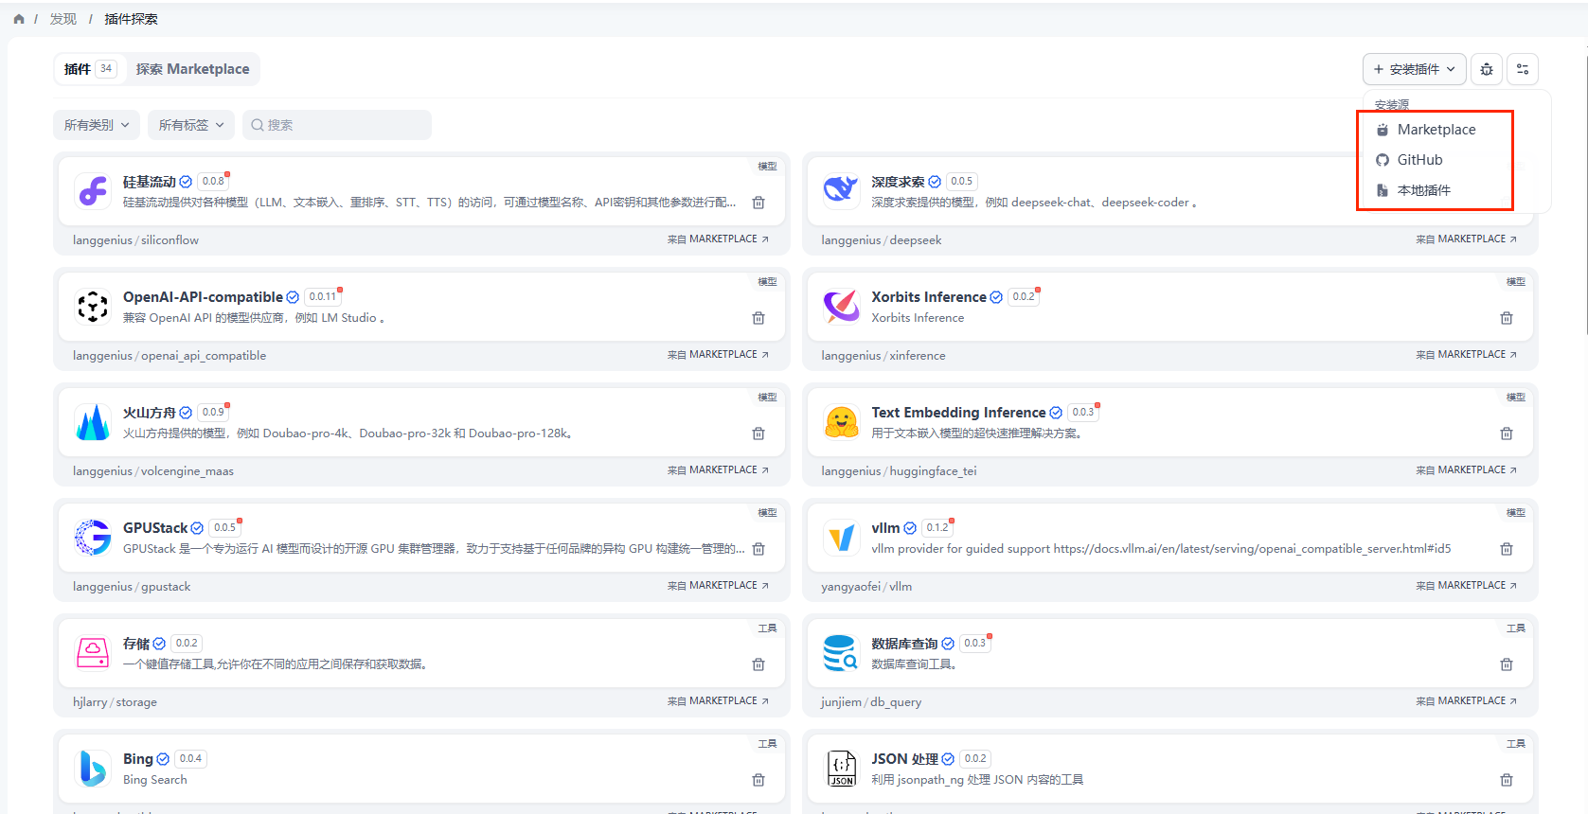Open gpustack 来自 MARKETPLACE link
The width and height of the screenshot is (1588, 814).
click(x=718, y=586)
